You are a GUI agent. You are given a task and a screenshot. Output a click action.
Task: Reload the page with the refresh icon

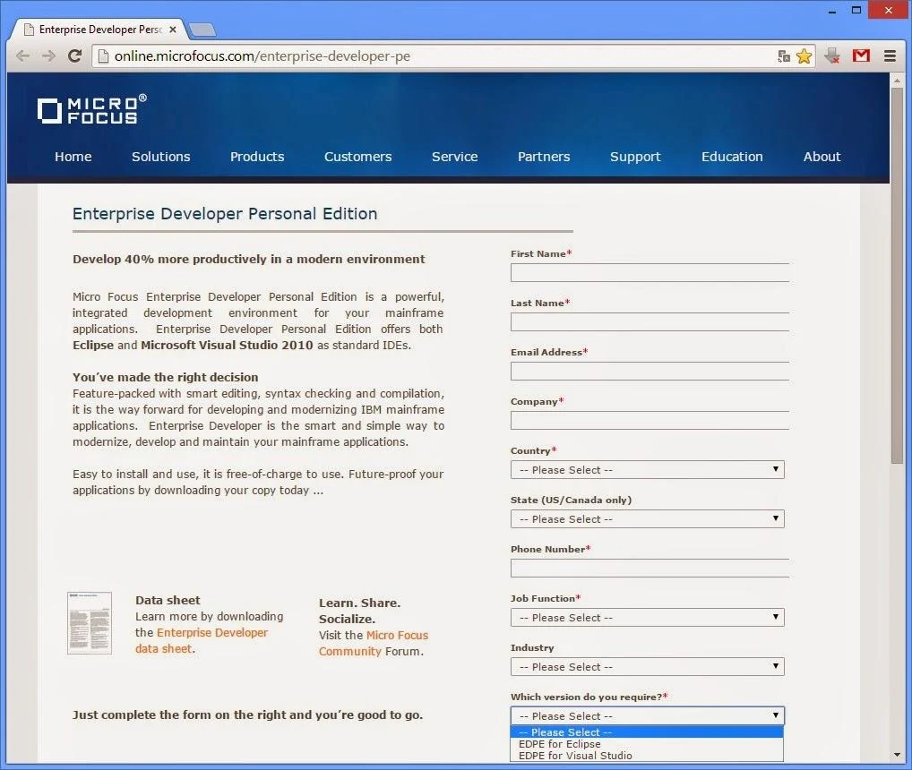pyautogui.click(x=74, y=56)
